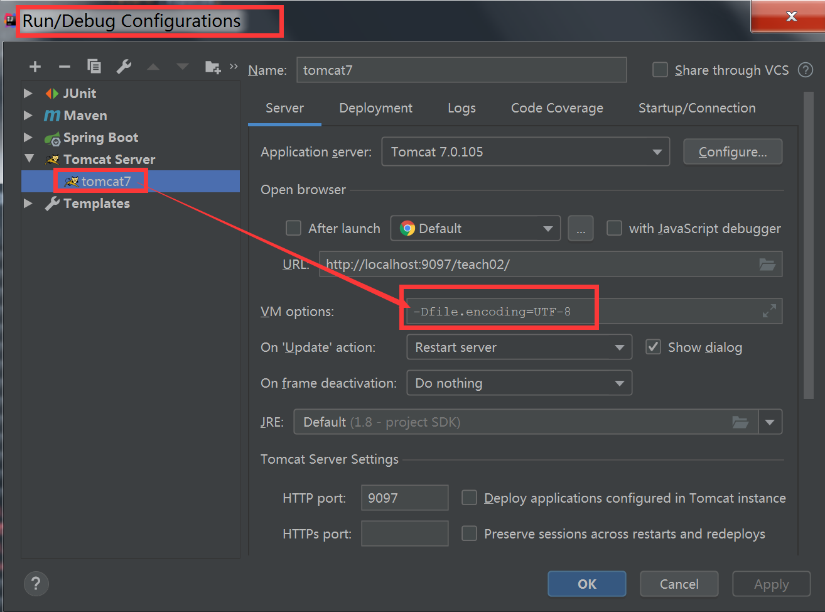The width and height of the screenshot is (825, 612).
Task: Click VM options input field
Action: coord(594,311)
